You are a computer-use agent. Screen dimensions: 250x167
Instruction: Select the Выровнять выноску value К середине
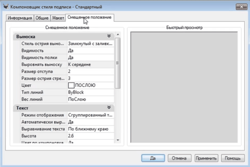pyautogui.click(x=91, y=64)
